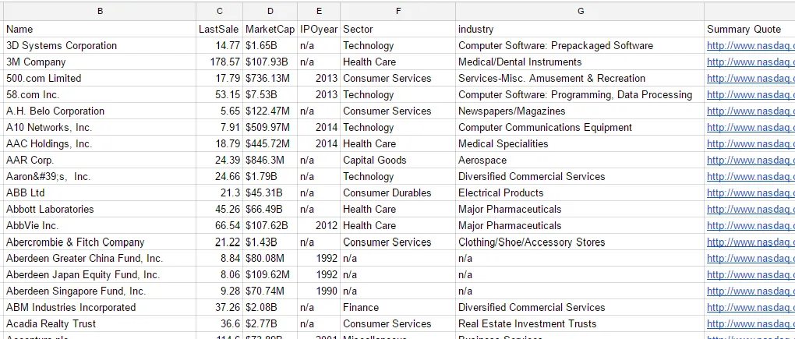The width and height of the screenshot is (795, 339).
Task: Select column G header
Action: click(580, 11)
